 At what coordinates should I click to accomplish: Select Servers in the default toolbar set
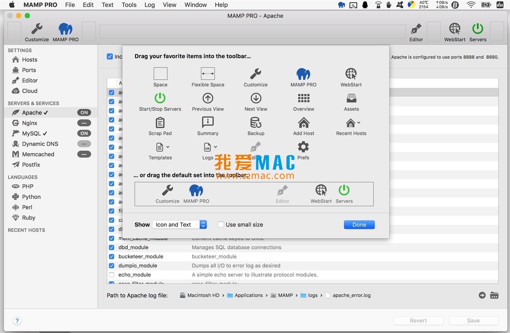[344, 194]
